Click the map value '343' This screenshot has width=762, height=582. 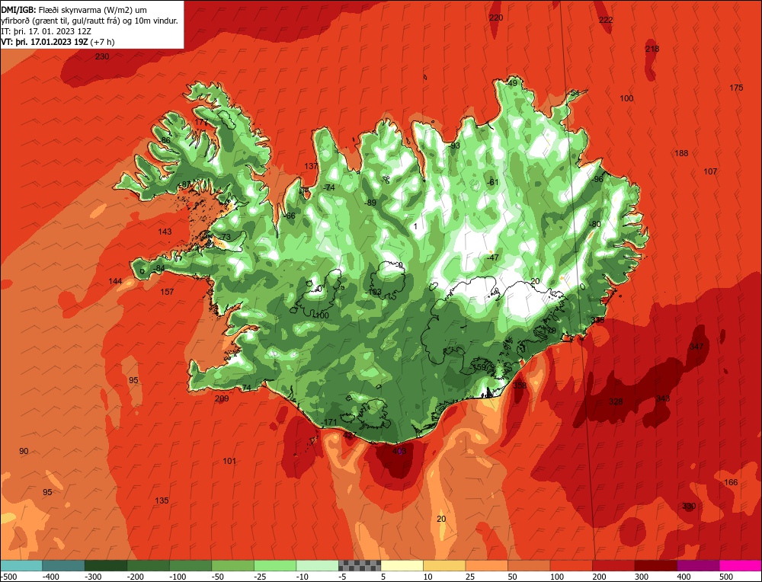tap(663, 399)
